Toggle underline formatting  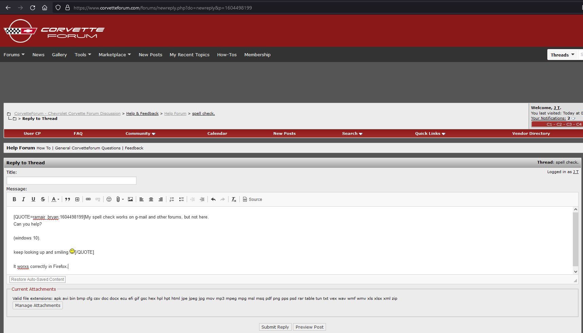point(33,200)
